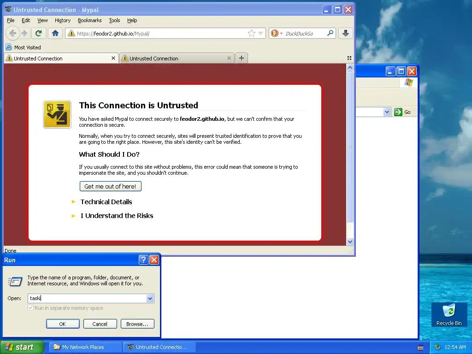The width and height of the screenshot is (472, 354).
Task: Switch to My Network Places taskbar button
Action: (85, 347)
